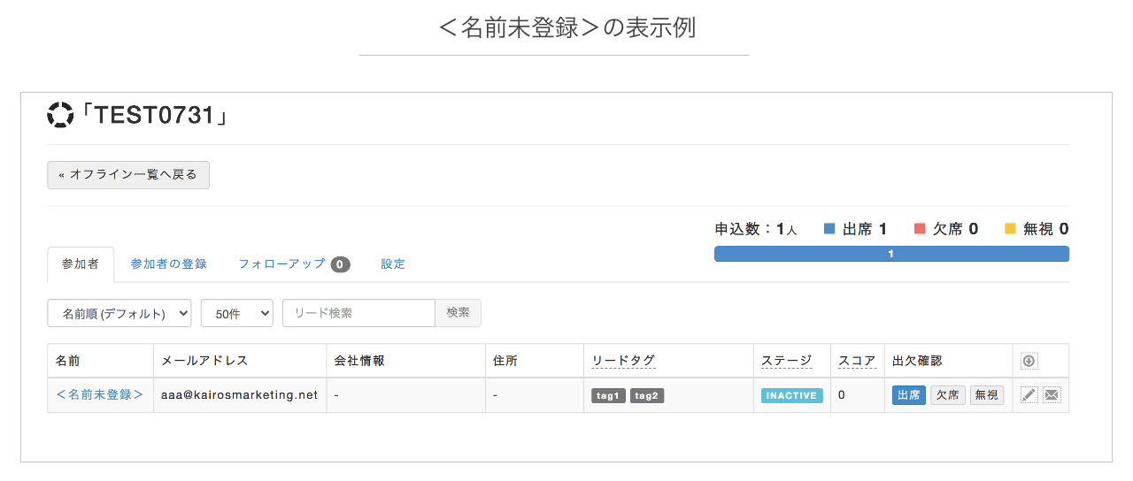This screenshot has width=1133, height=481.
Task: Click the 住所 column header
Action: [x=505, y=361]
